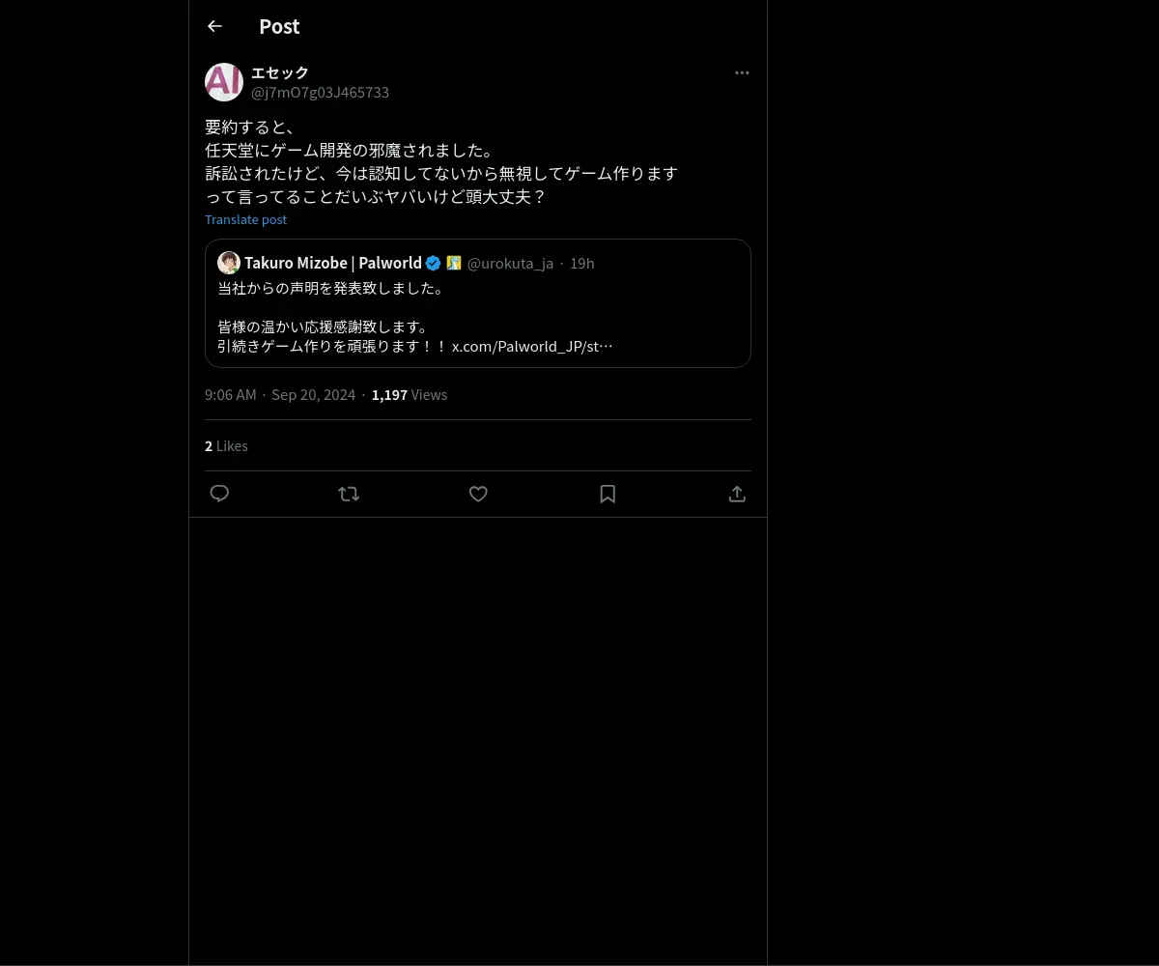1159x966 pixels.
Task: View the 2 Likes list
Action: point(226,446)
